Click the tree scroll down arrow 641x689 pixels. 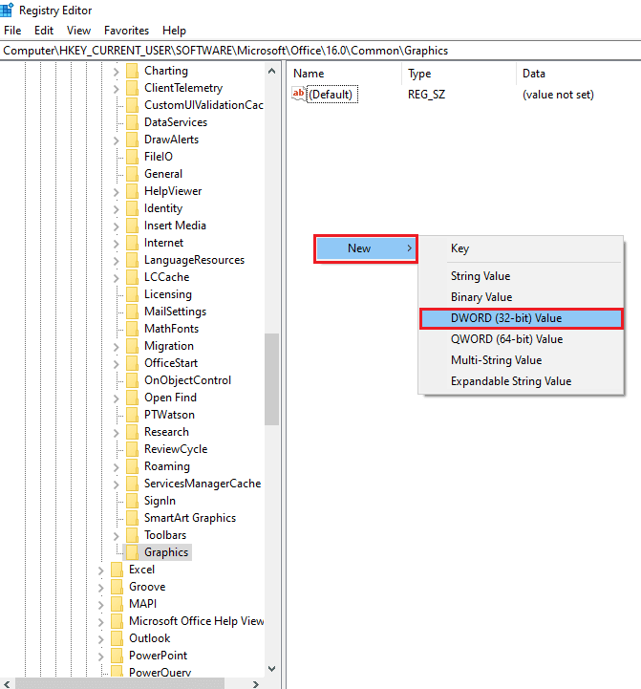[x=271, y=669]
